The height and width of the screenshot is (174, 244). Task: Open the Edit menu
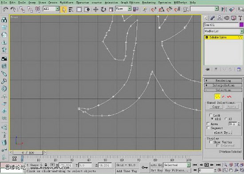tap(12, 3)
